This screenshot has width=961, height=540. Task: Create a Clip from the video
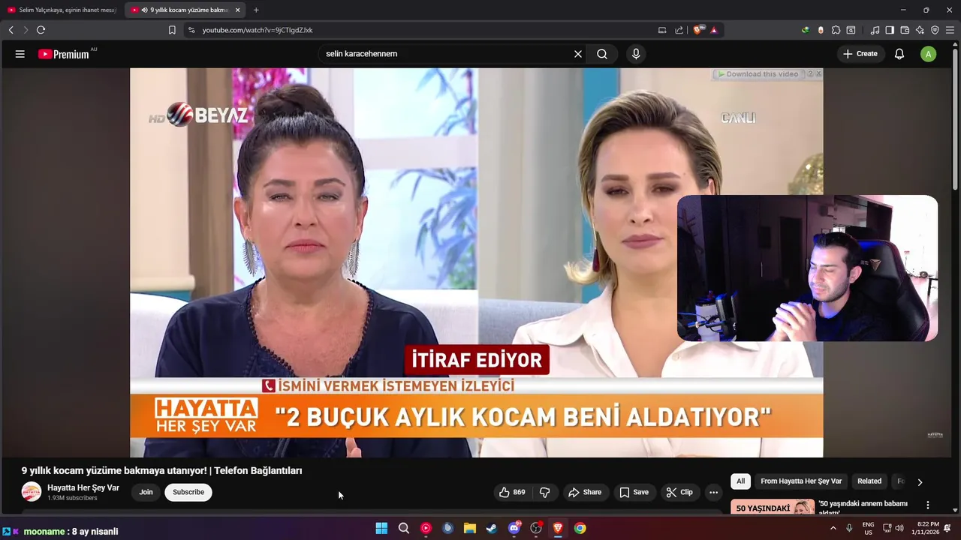click(x=679, y=493)
